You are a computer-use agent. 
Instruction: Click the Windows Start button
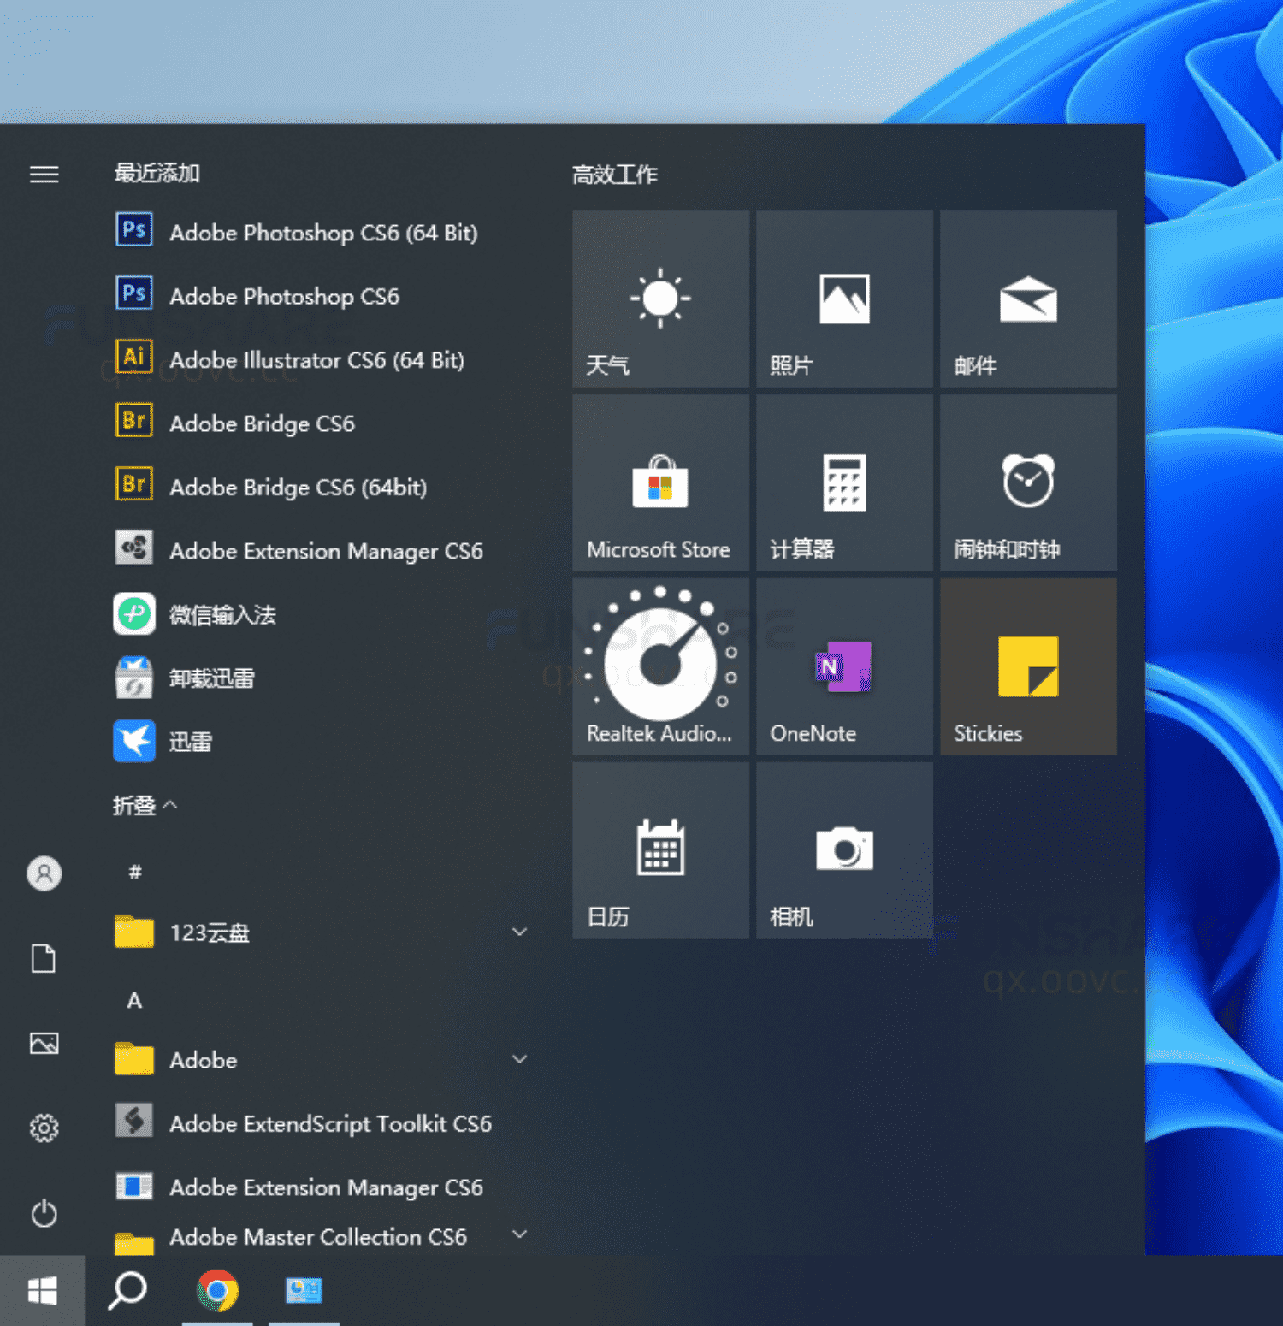coord(43,1291)
